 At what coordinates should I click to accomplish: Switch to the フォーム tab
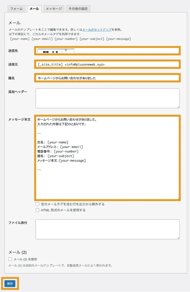pyautogui.click(x=16, y=9)
